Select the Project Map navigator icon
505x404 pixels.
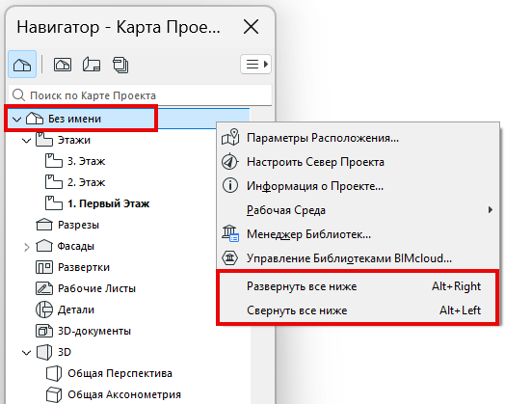click(x=22, y=65)
